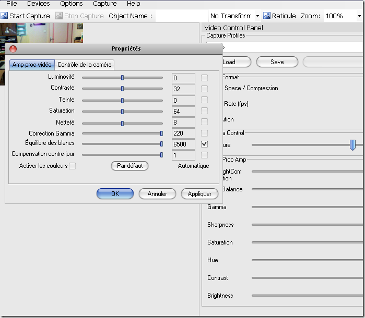The width and height of the screenshot is (365, 318).
Task: Open the Devices menu
Action: tap(39, 4)
